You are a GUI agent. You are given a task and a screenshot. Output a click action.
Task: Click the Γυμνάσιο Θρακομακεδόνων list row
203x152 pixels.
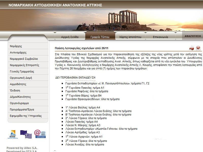(x=92, y=99)
